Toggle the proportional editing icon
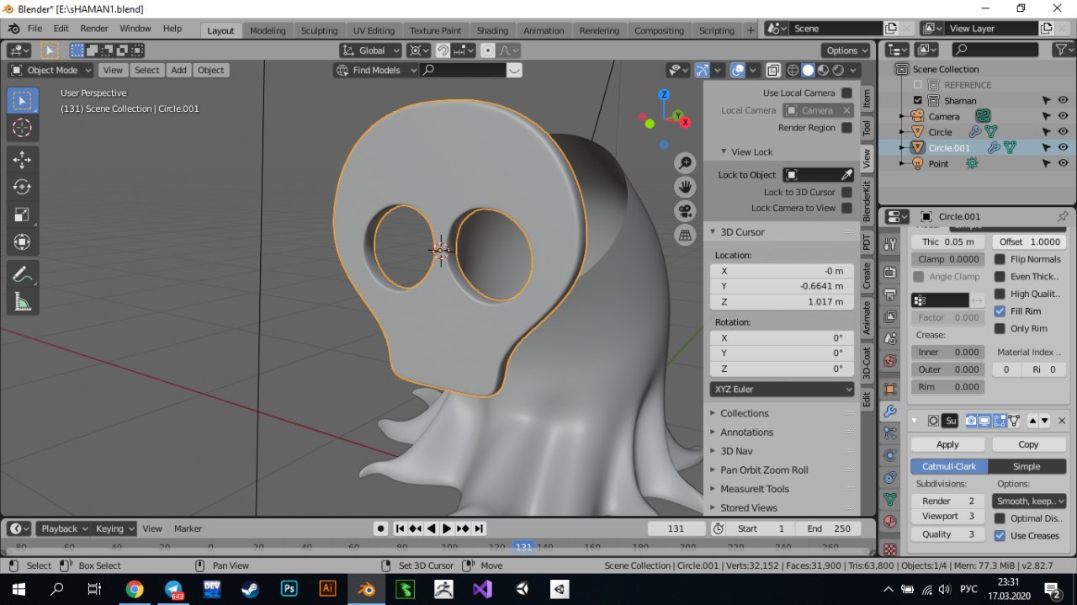 (x=488, y=50)
